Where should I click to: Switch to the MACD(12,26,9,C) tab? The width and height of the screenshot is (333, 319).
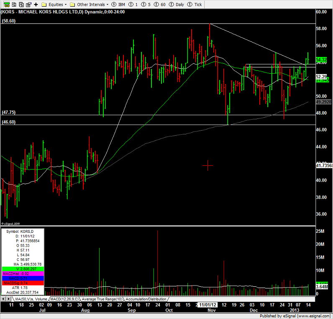[64, 299]
